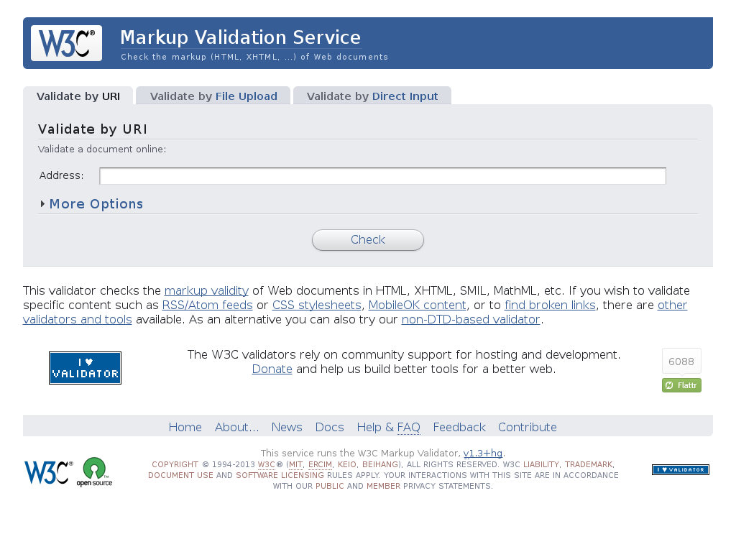Open the markup validity link
This screenshot has width=736, height=552.
pyautogui.click(x=206, y=290)
